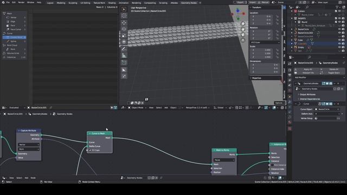The image size is (347, 195).
Task: Select the Measure tool
Action: point(124,55)
